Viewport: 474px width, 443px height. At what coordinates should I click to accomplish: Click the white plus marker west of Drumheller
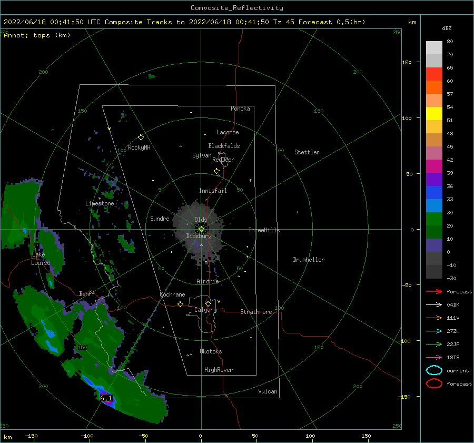click(298, 212)
